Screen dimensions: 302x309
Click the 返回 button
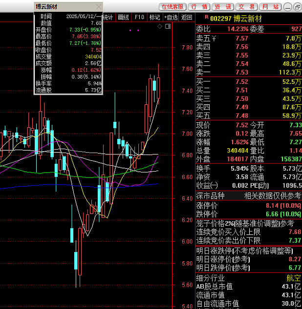coord(187,18)
